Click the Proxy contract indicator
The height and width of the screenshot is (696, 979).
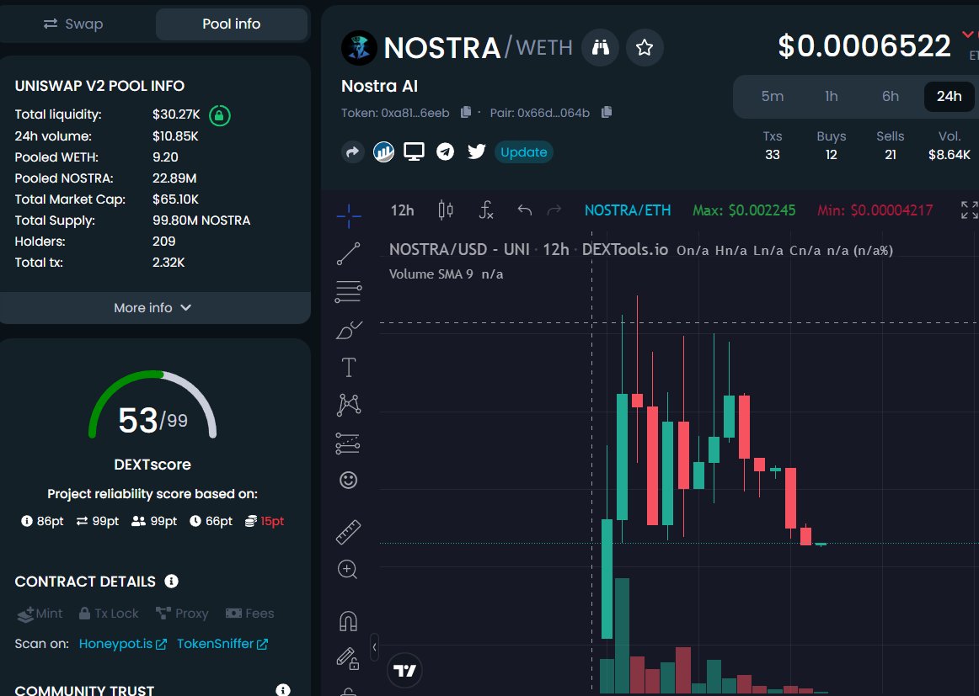182,614
